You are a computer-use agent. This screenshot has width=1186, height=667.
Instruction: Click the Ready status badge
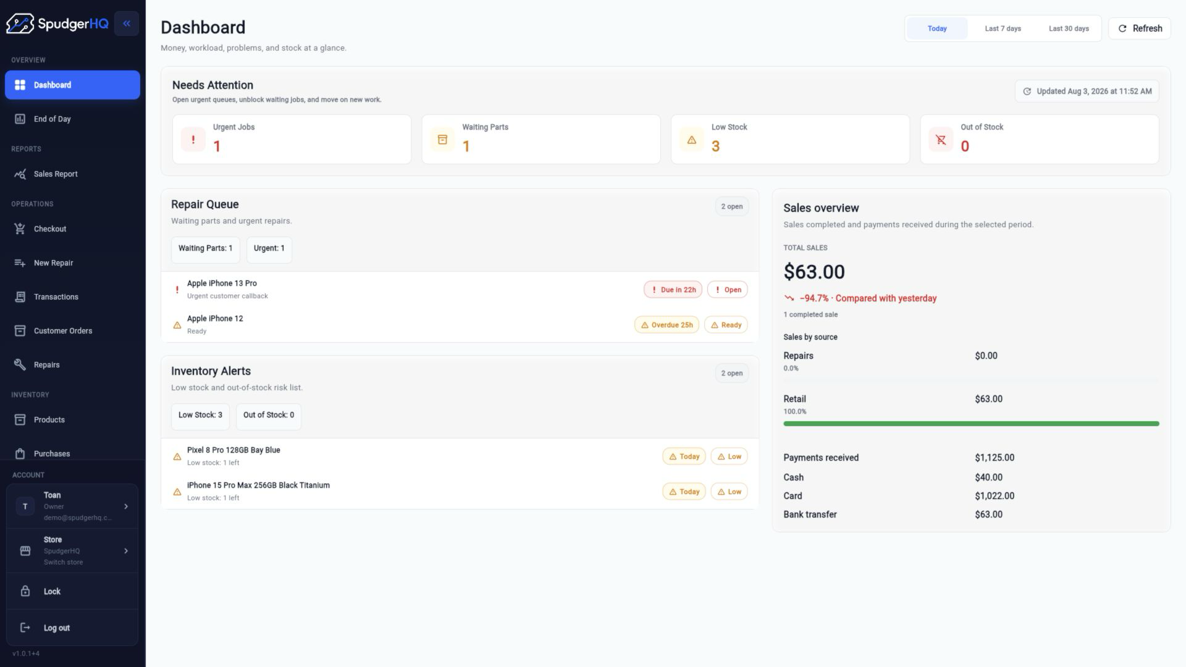726,325
